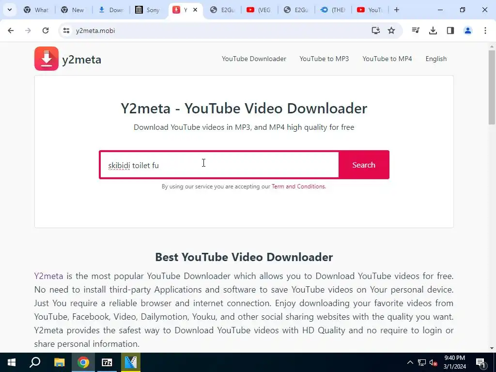The height and width of the screenshot is (372, 496).
Task: Open the Vegas video editor taskbar icon
Action: [x=131, y=362]
